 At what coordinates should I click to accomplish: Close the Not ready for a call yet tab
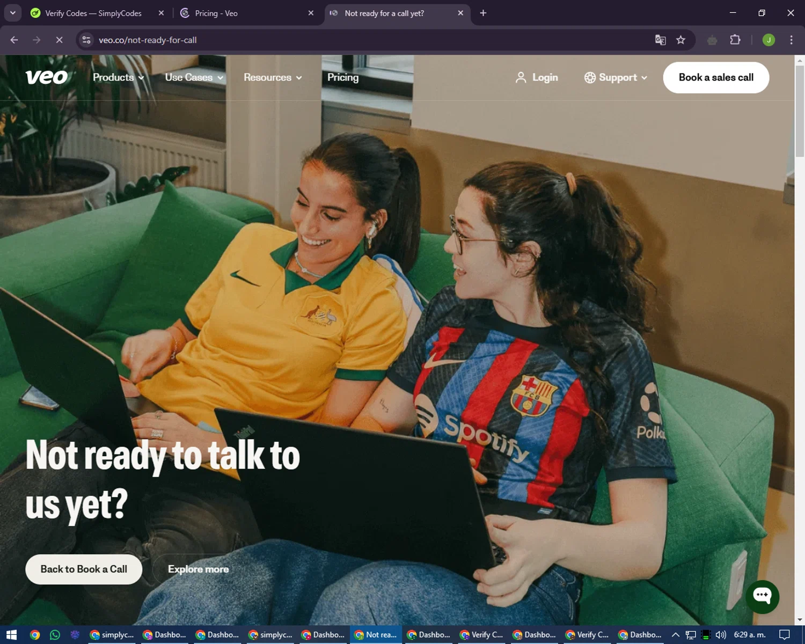[460, 13]
